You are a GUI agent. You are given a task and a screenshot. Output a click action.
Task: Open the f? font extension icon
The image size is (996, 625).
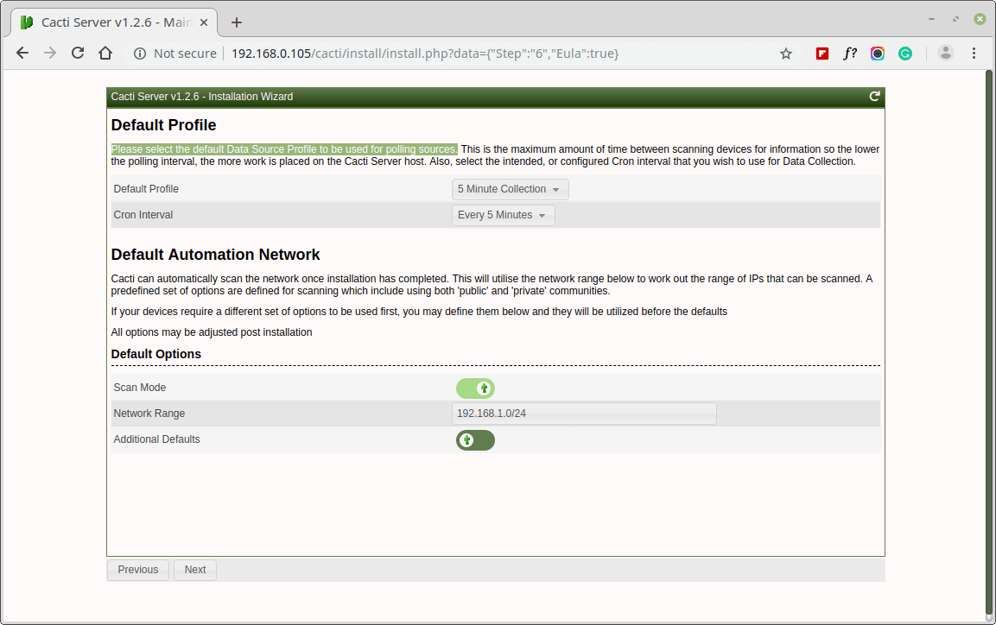(x=850, y=54)
